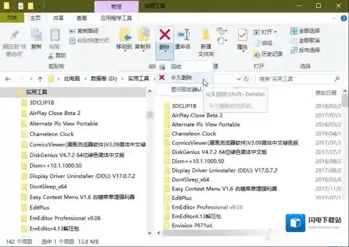
Task: Select EmEditor Professional v9.06 in file list
Action: click(207, 207)
